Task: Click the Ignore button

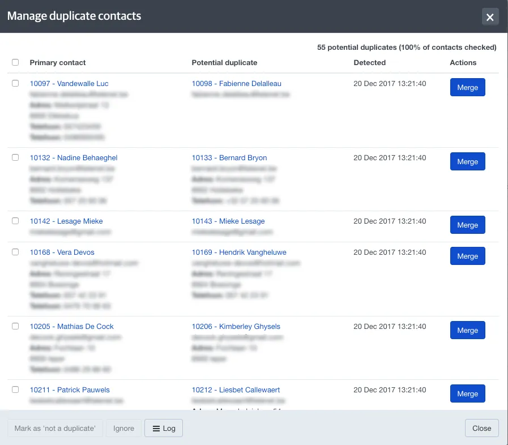Action: point(124,428)
